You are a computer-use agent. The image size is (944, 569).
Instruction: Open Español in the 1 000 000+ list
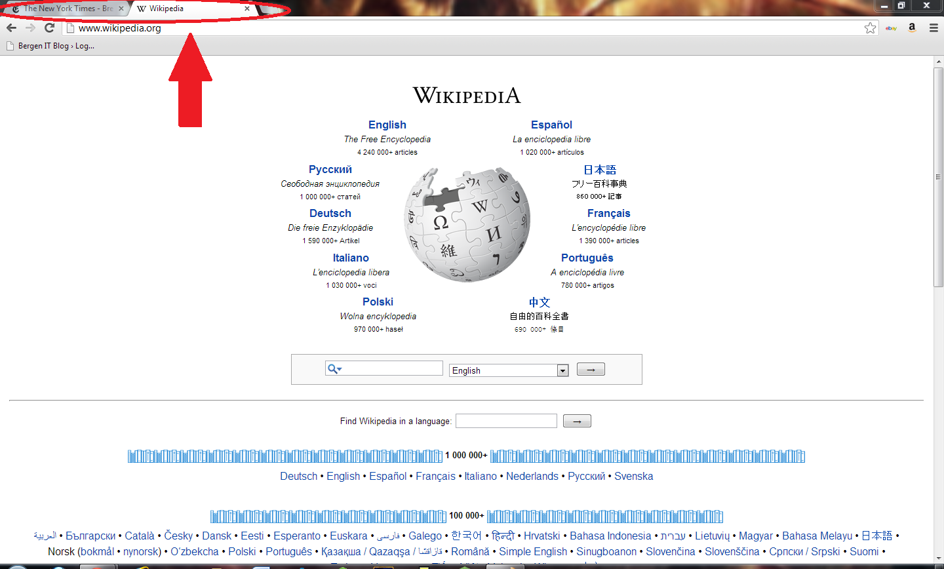click(388, 476)
